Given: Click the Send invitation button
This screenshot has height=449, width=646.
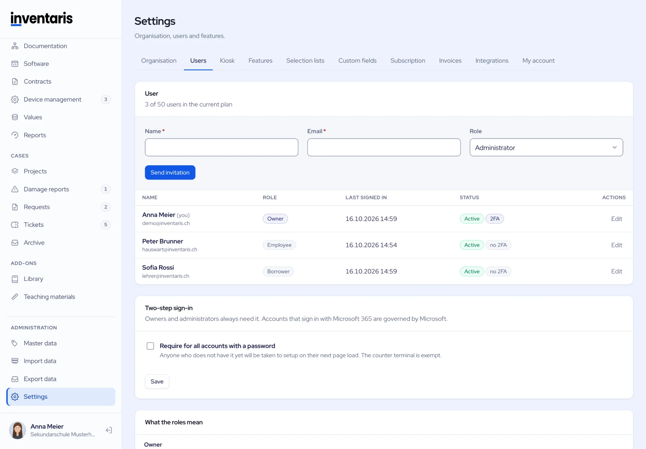Looking at the screenshot, I should click(170, 172).
